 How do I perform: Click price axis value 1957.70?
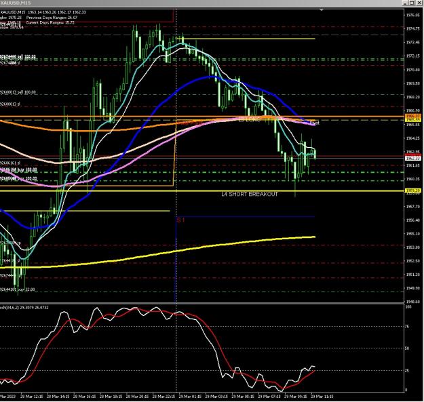point(413,206)
